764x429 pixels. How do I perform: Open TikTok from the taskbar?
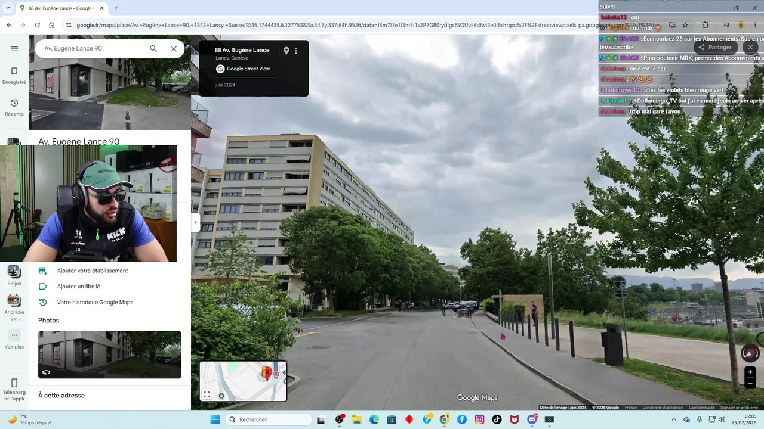[x=497, y=419]
